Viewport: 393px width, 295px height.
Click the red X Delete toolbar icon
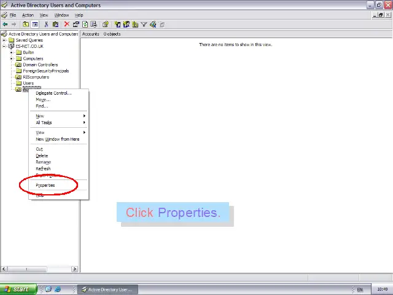[x=67, y=24]
